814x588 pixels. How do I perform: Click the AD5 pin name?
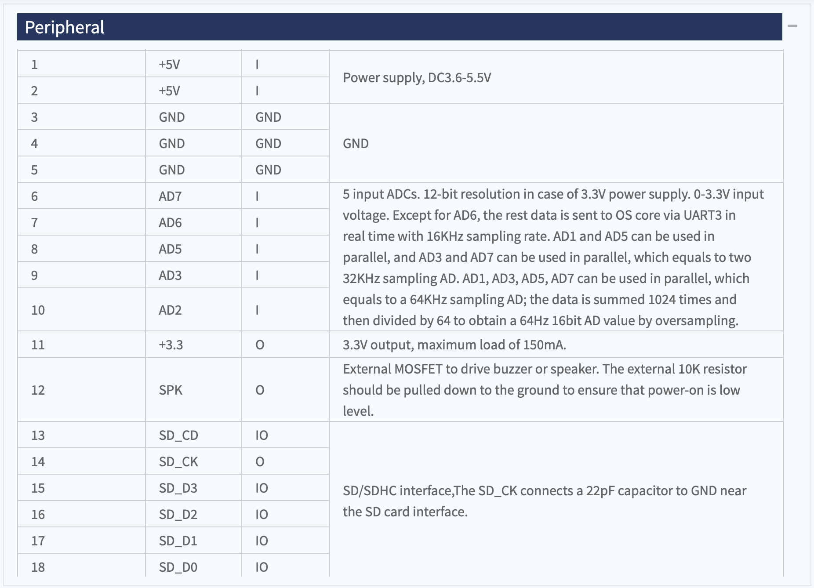(x=170, y=249)
